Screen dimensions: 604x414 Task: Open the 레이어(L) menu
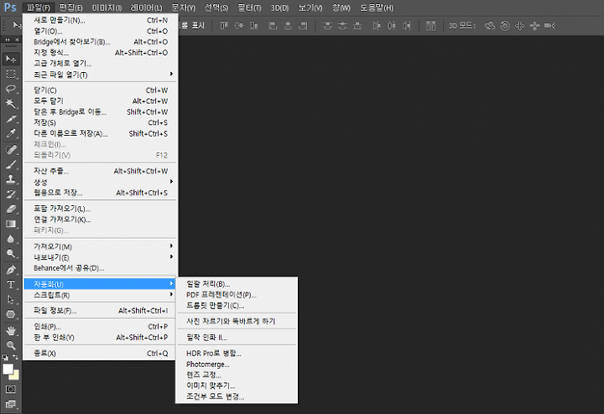pyautogui.click(x=146, y=8)
